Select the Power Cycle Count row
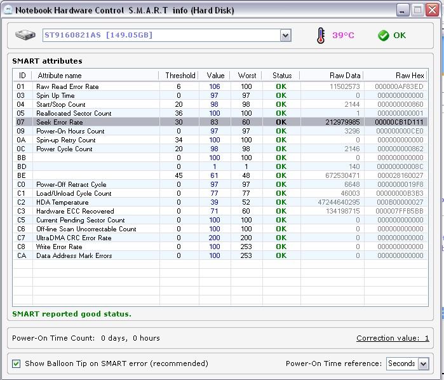This screenshot has height=380, width=444. click(220, 149)
